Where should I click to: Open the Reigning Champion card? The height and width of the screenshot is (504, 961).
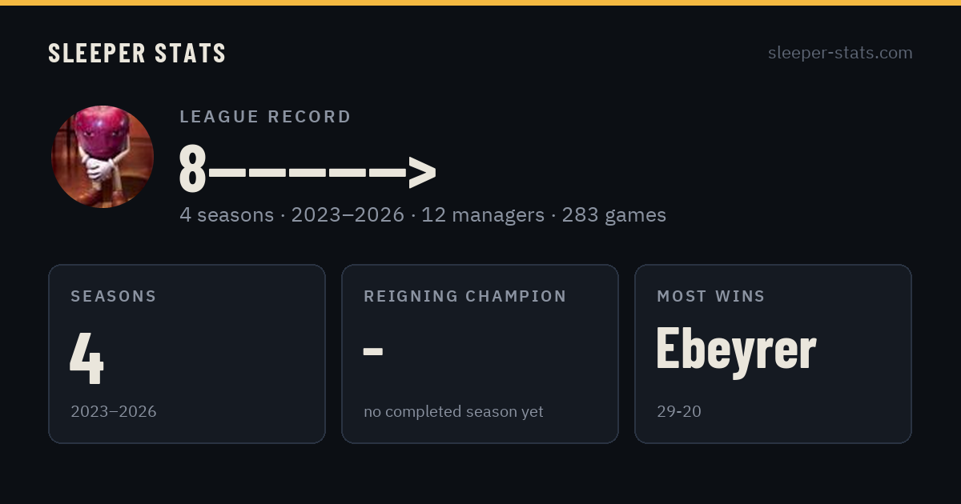[480, 354]
